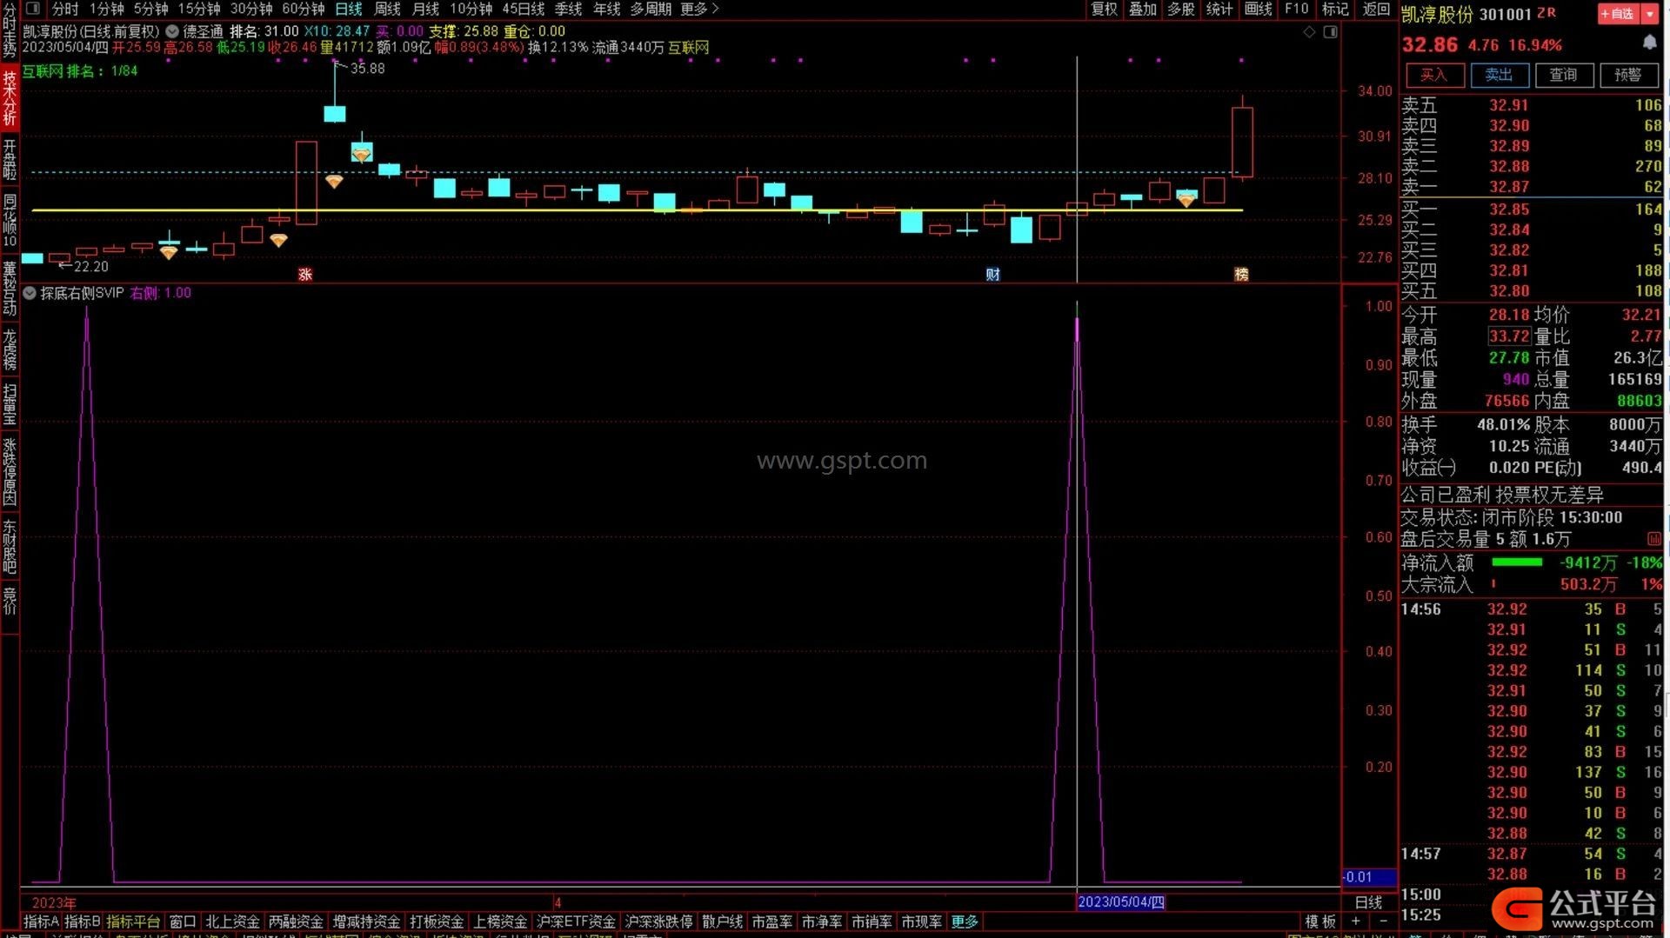Viewport: 1670px width, 938px height.
Task: Click the diamond icon at the chart's top right
Action: (1309, 31)
